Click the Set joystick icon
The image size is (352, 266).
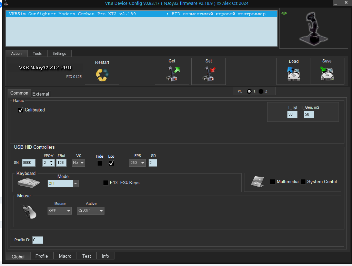coord(209,74)
